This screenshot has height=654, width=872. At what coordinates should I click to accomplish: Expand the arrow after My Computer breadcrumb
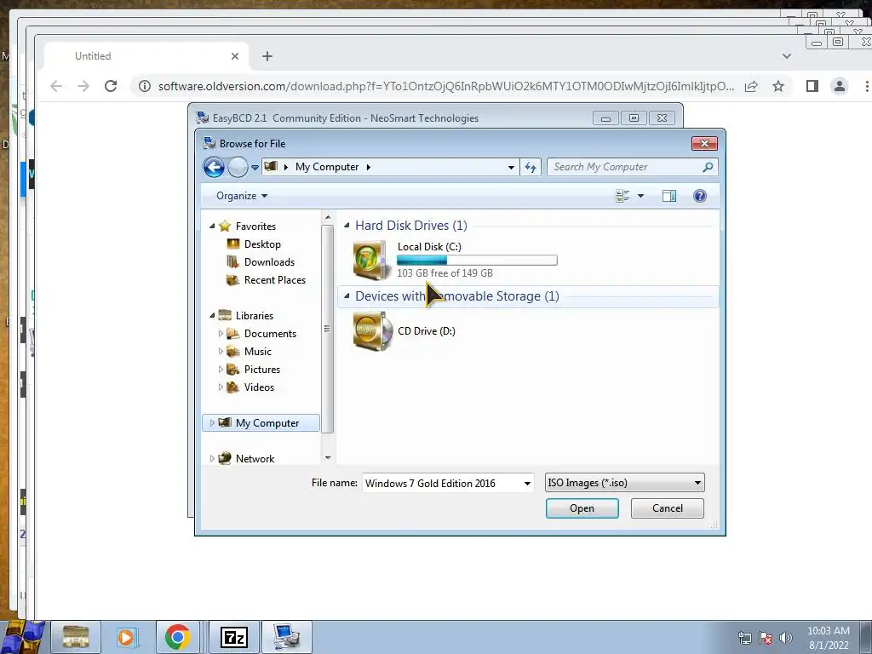368,167
